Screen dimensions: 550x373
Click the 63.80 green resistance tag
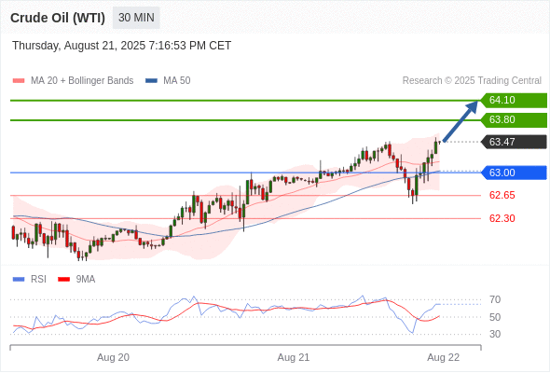[514, 120]
